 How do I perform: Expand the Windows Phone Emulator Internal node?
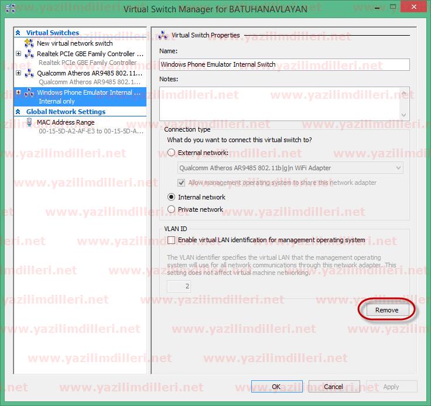18,92
